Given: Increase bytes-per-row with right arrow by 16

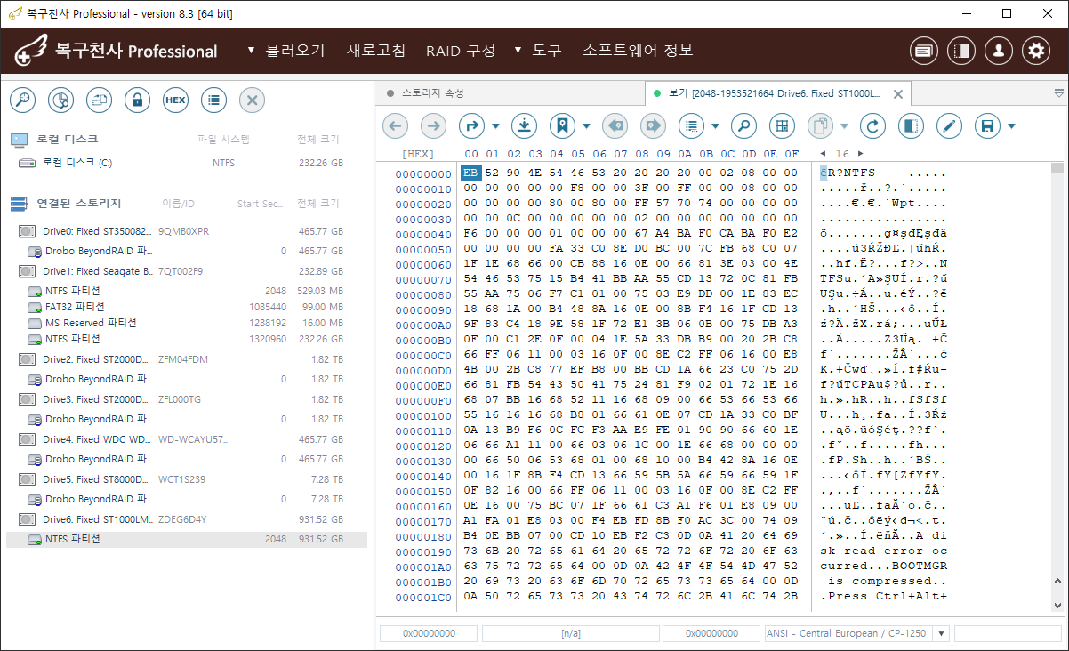Looking at the screenshot, I should tap(860, 154).
